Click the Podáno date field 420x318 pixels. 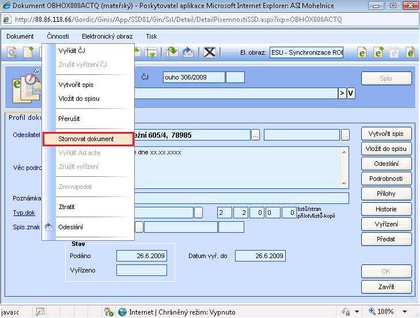pos(142,256)
